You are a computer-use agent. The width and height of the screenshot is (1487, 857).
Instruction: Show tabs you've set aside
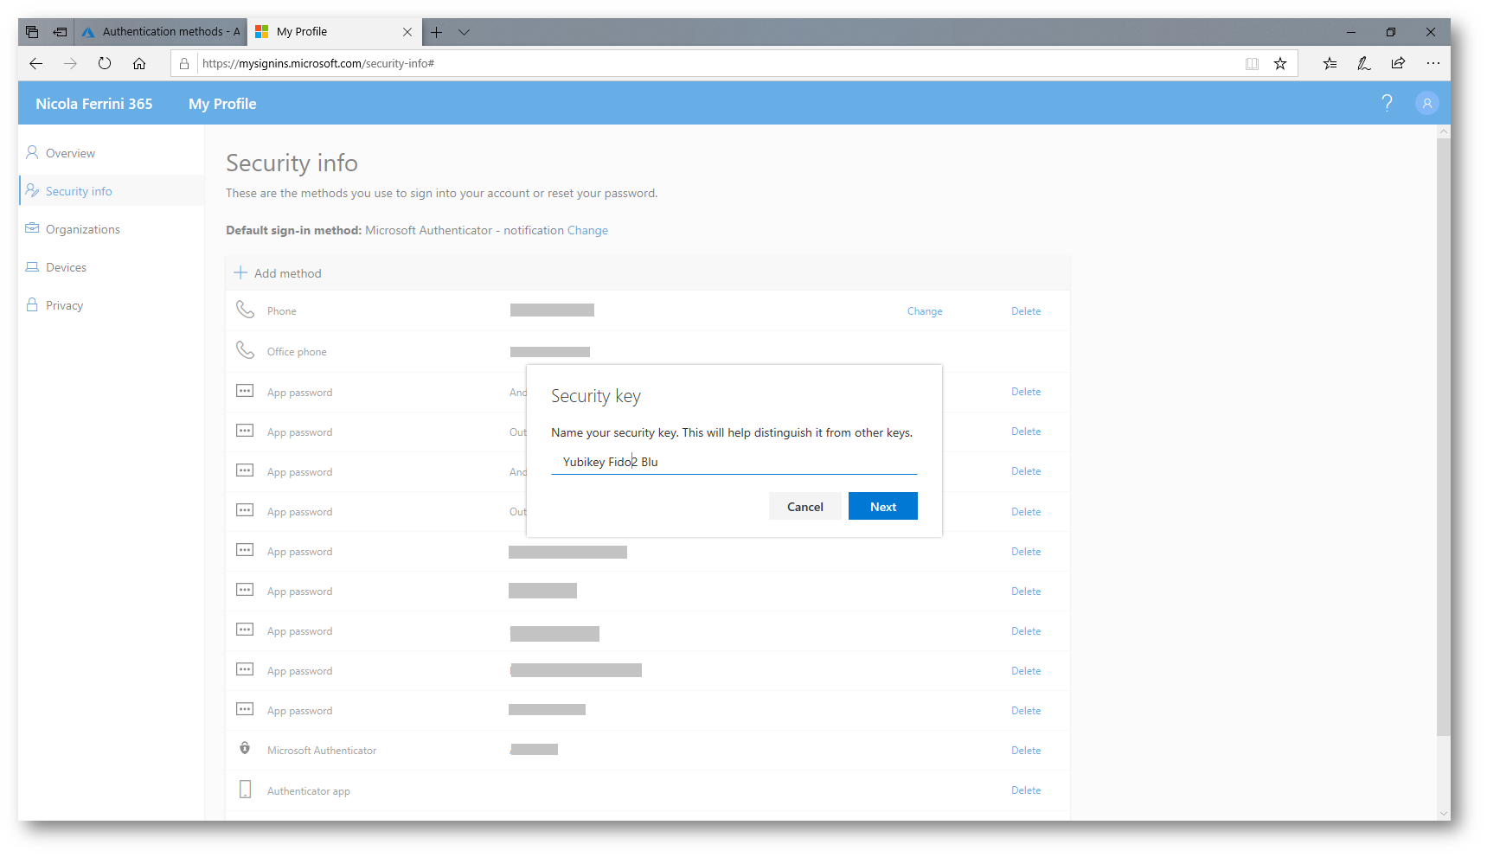point(32,32)
